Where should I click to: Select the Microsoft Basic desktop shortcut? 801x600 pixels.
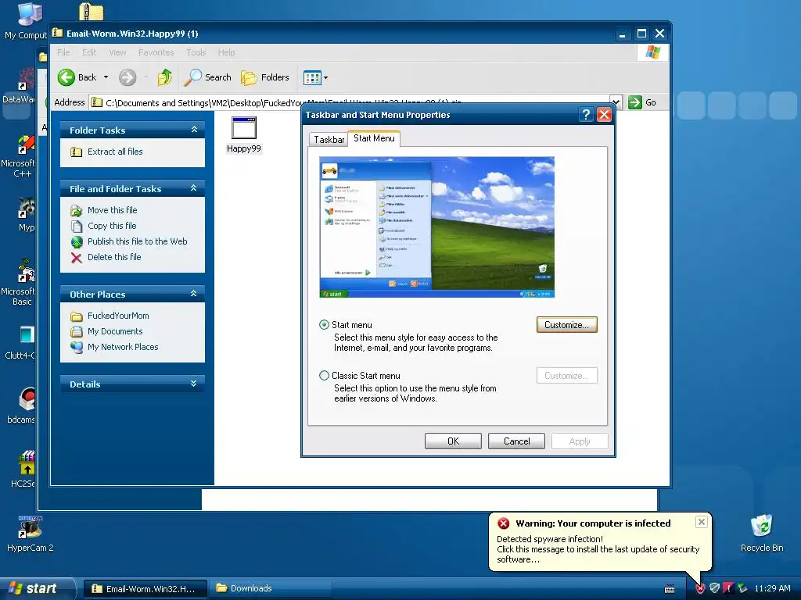coord(19,283)
